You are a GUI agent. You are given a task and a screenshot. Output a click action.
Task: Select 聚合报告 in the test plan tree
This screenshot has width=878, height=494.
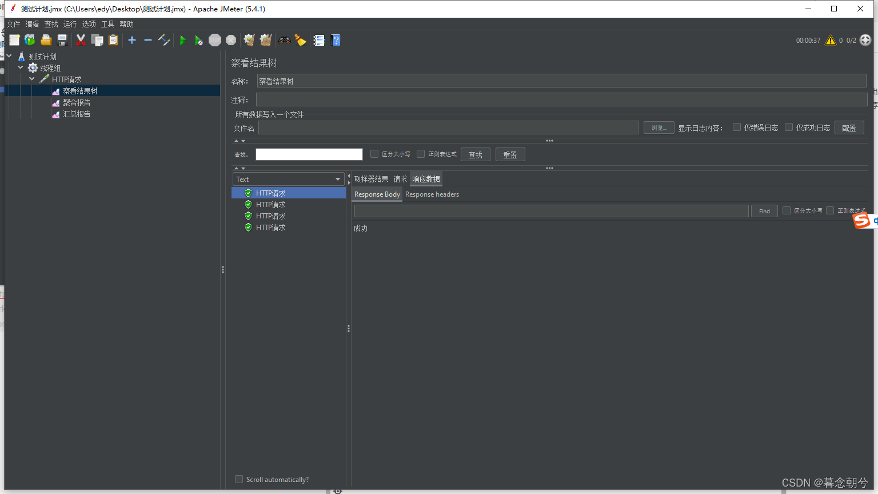77,102
